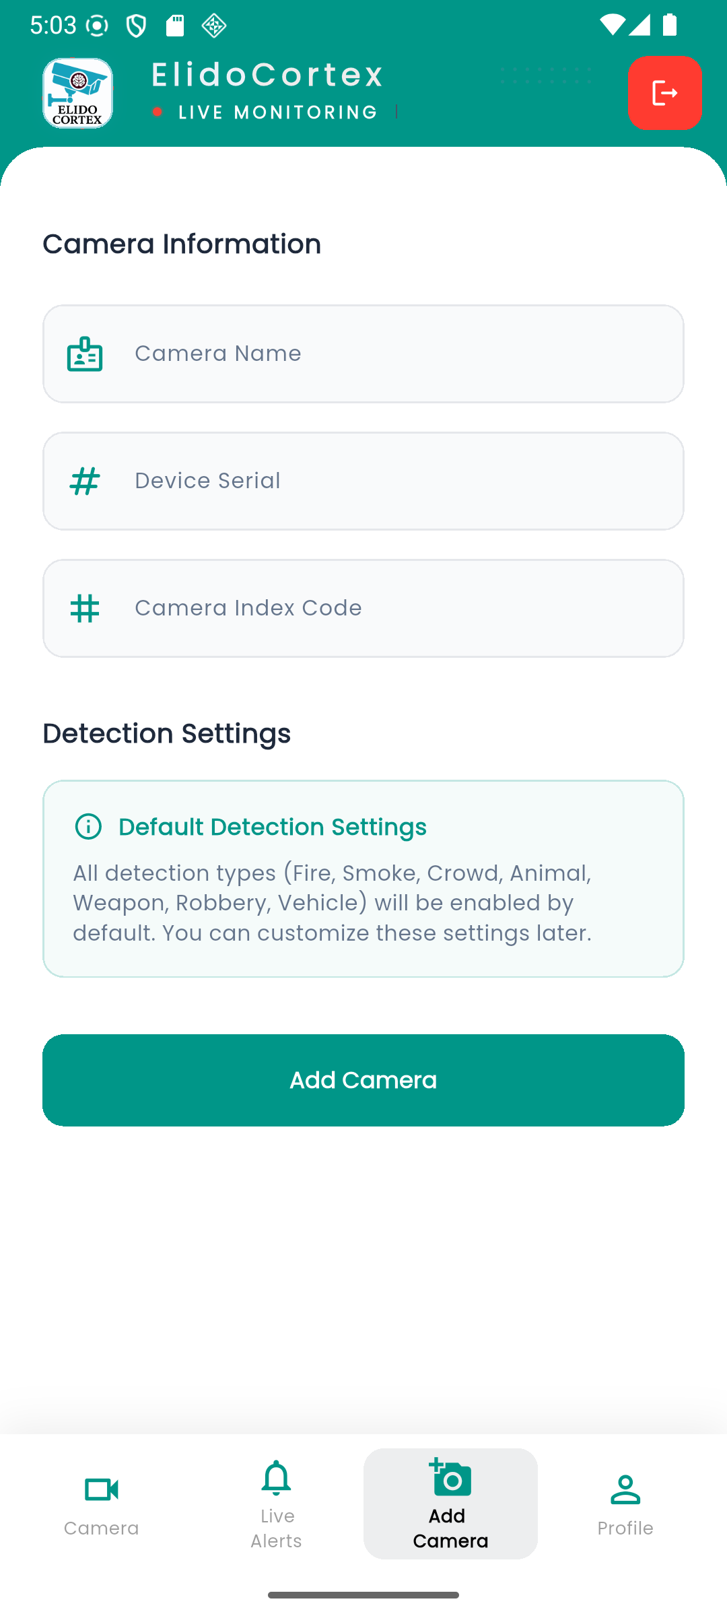
Task: Tap the add-camera icon in bottom navigation
Action: click(x=450, y=1478)
